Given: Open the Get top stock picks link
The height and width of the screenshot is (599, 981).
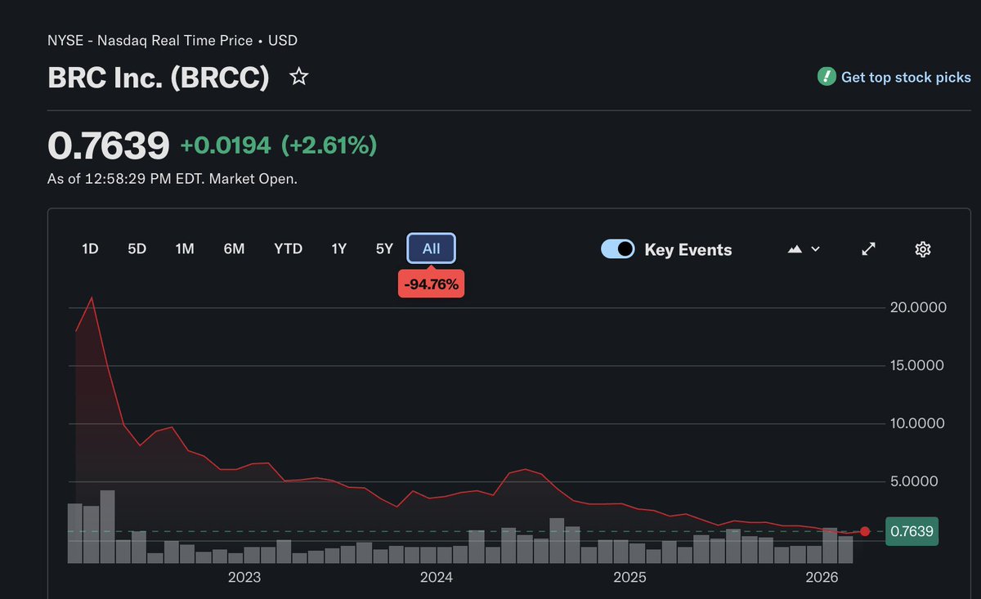Looking at the screenshot, I should tap(906, 78).
